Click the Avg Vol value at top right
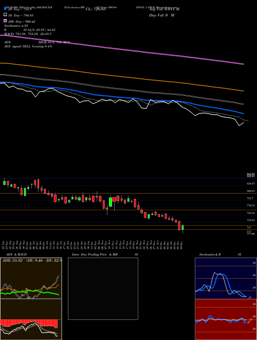Image resolution: width=257 pixels, height=340 pixels. 164,9
